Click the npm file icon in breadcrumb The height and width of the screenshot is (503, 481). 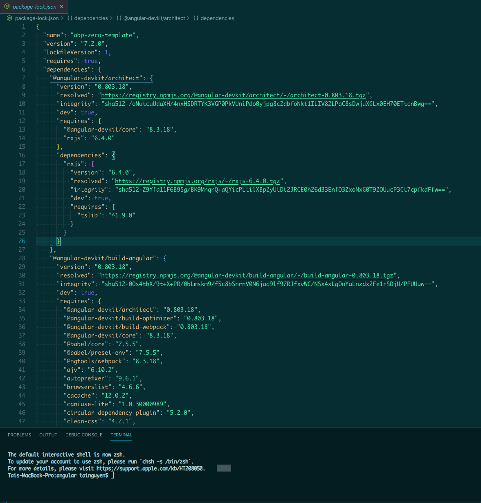10,18
